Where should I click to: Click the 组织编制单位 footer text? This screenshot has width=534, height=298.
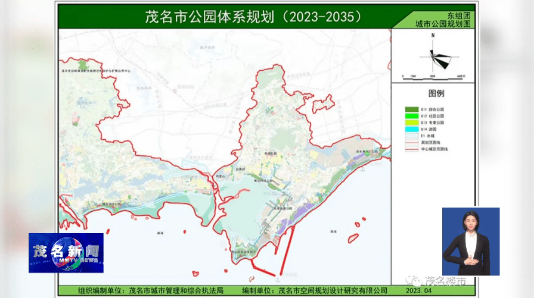click(150, 291)
